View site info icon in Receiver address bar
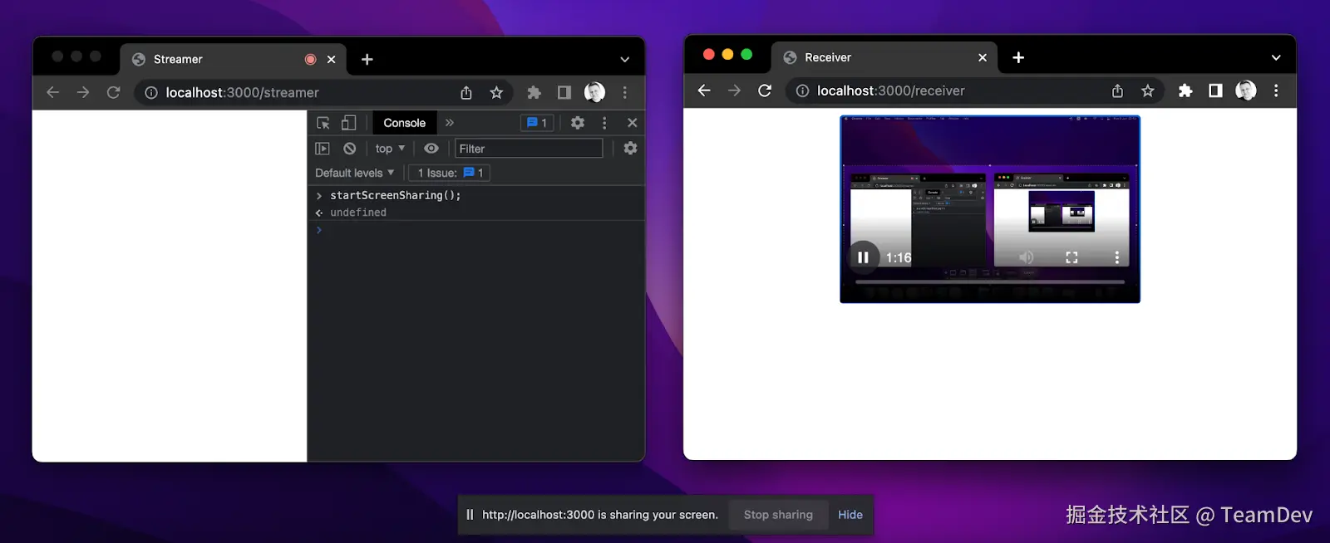This screenshot has height=543, width=1330. pyautogui.click(x=802, y=90)
